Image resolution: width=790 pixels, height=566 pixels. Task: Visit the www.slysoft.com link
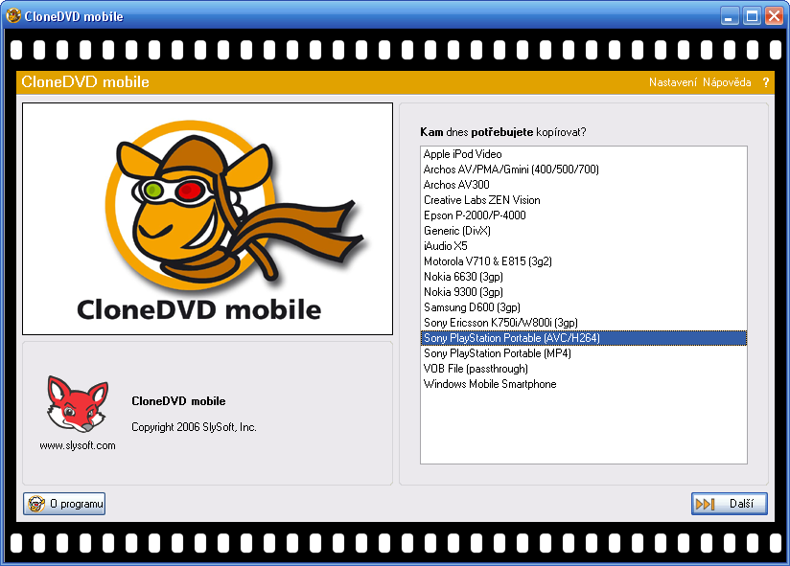point(77,445)
